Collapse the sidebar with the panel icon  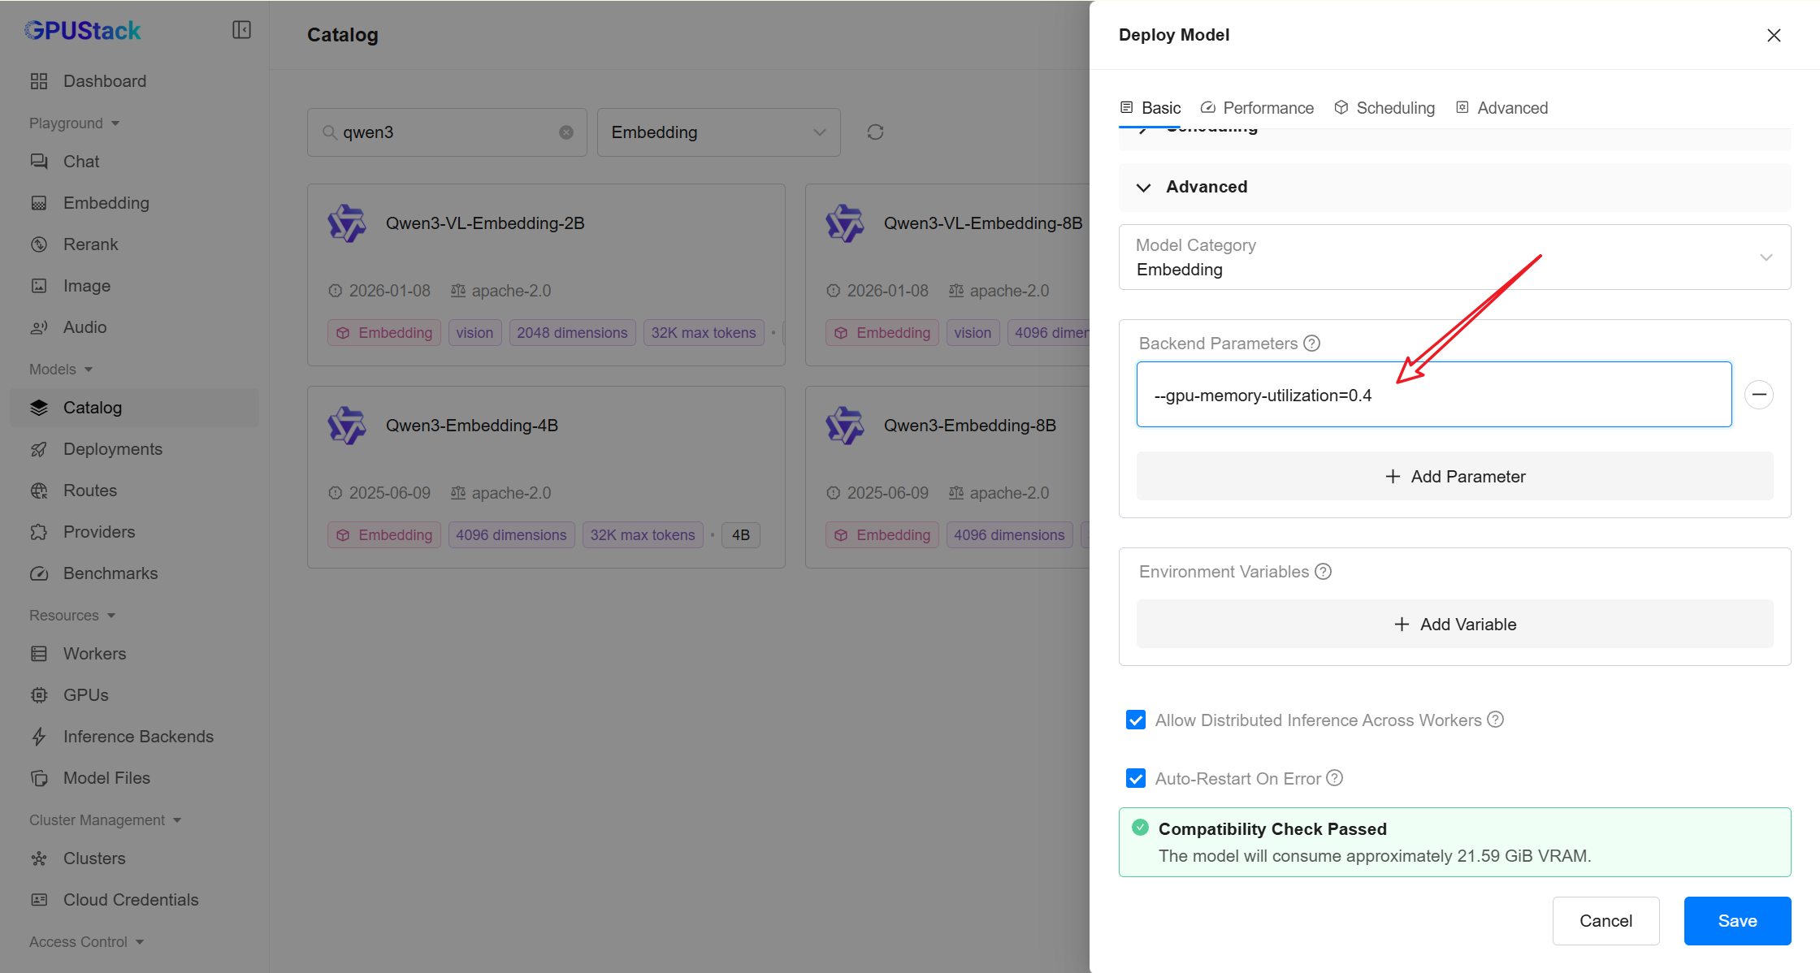coord(241,30)
